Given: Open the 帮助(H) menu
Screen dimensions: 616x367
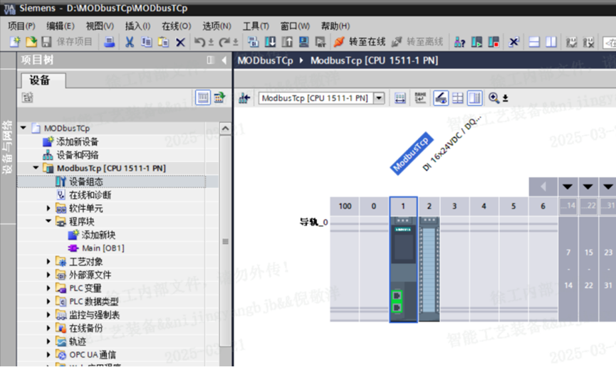Looking at the screenshot, I should [335, 26].
